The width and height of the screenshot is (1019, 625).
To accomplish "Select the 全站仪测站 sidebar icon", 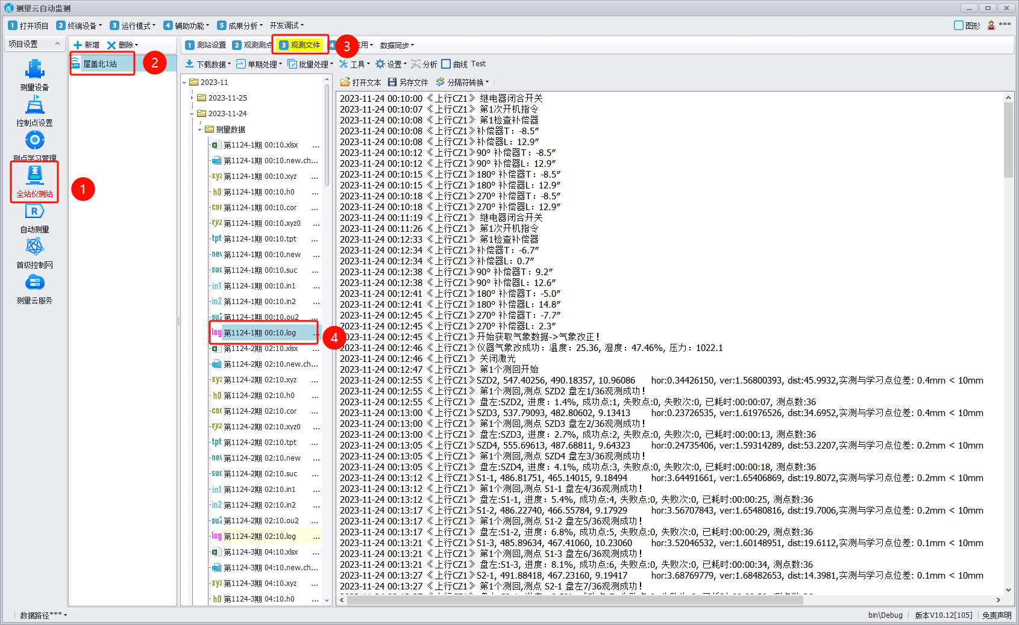I will 34,175.
